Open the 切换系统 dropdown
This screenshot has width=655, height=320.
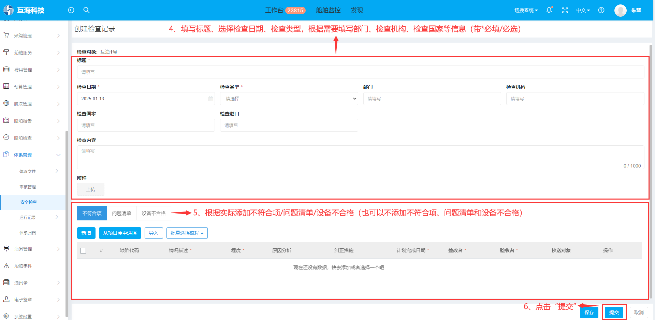point(526,10)
